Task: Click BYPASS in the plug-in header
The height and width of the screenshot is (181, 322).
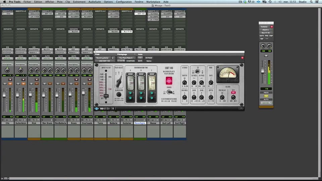Action: tap(149, 58)
